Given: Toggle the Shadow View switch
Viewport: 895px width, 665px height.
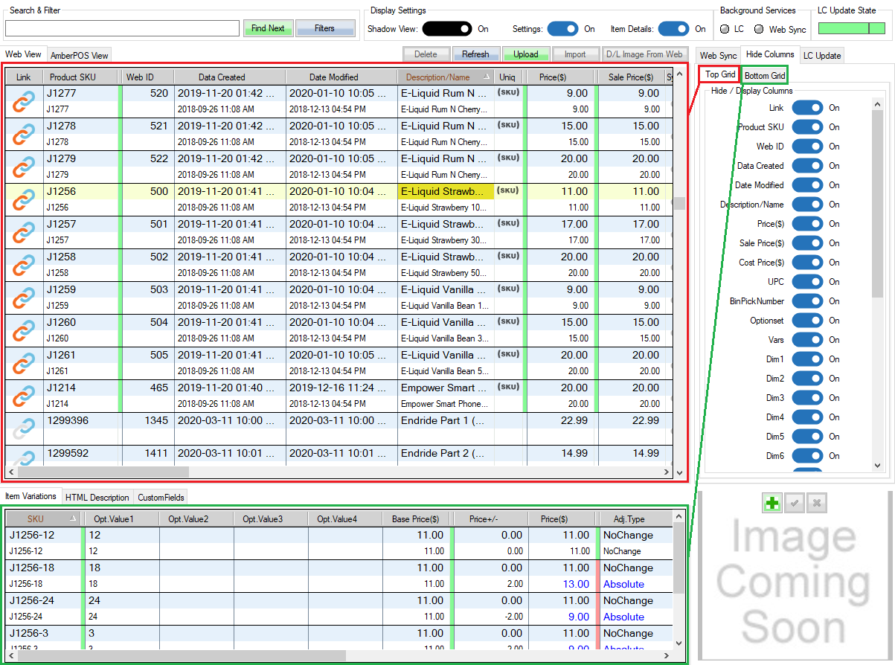Looking at the screenshot, I should 446,29.
